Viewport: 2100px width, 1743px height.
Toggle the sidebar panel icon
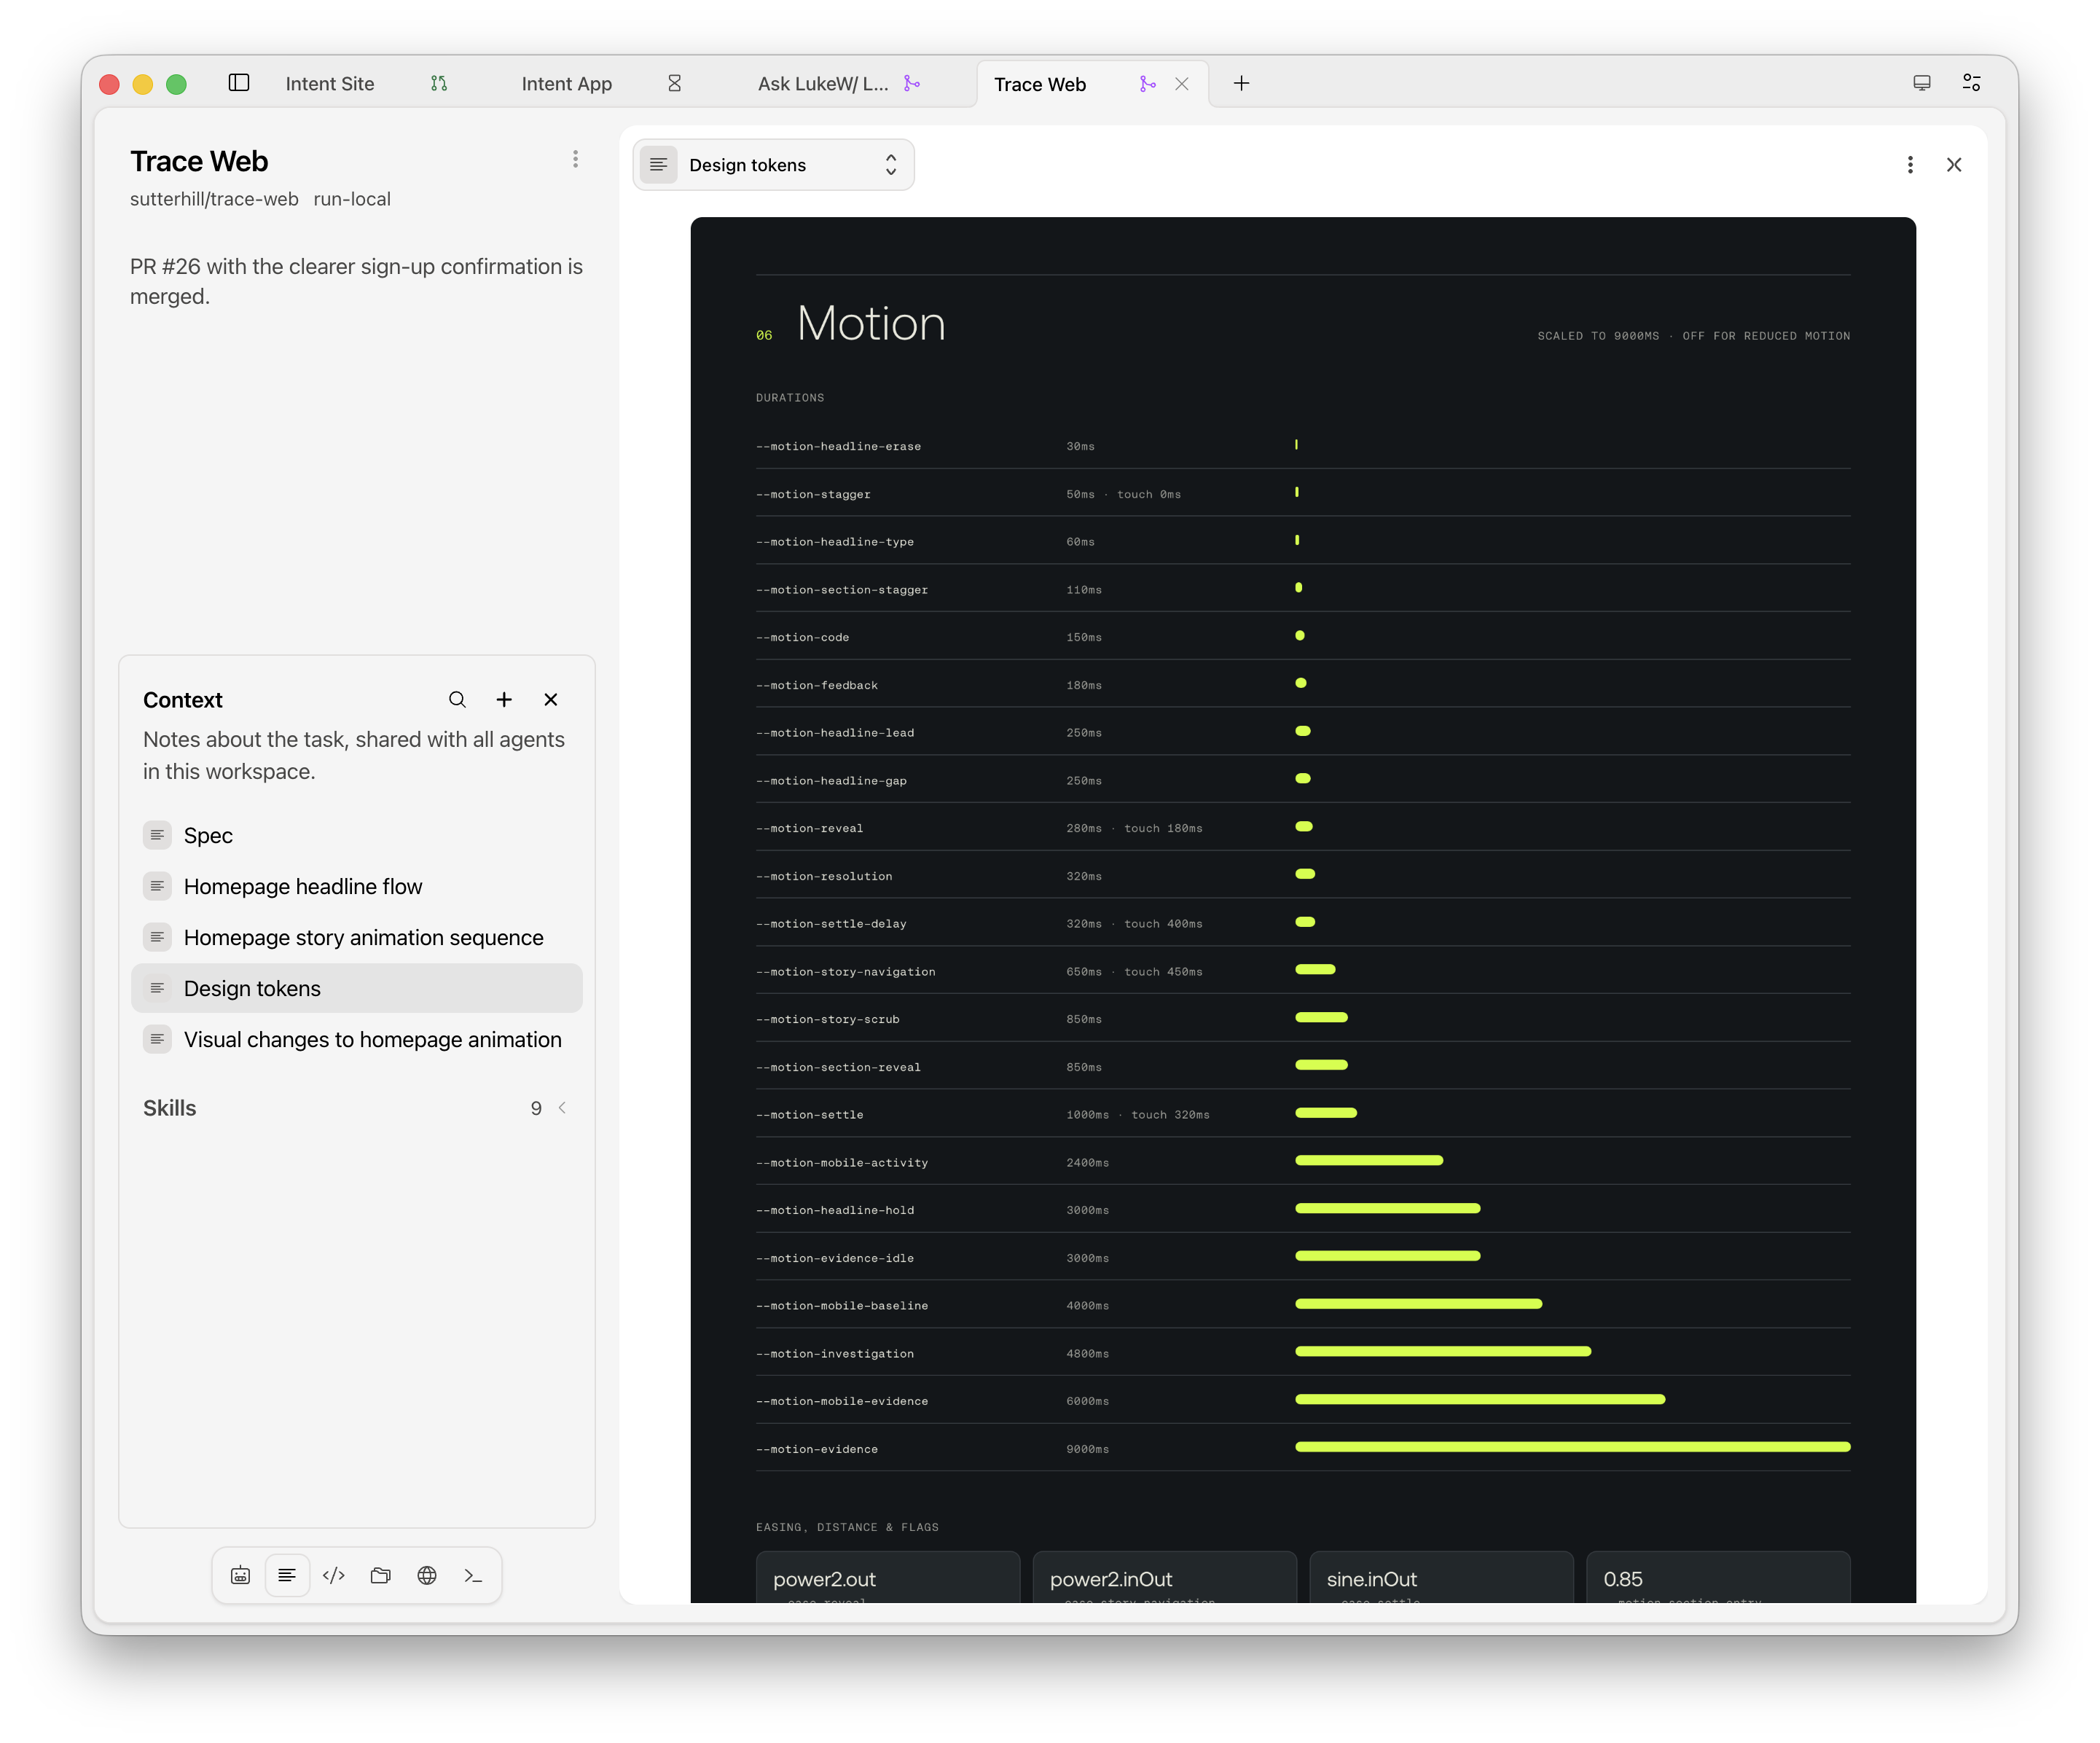239,83
